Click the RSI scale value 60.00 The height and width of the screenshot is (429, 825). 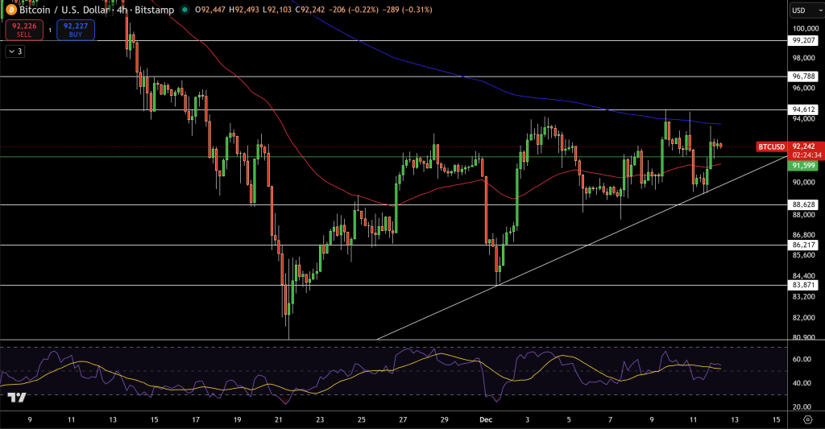click(x=802, y=360)
